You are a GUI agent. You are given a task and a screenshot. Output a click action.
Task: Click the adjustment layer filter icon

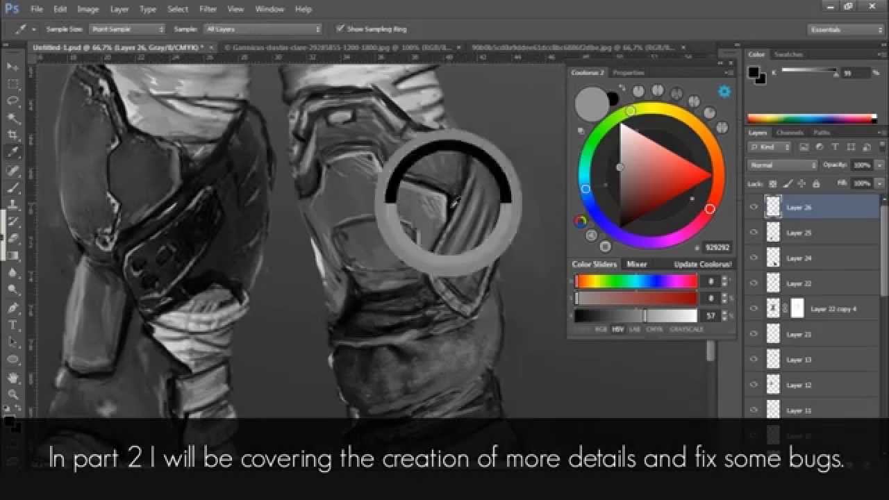(819, 147)
